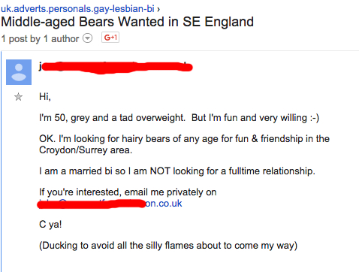Click the line starting "I'm 50, grey"
The image size is (359, 272).
click(x=179, y=118)
